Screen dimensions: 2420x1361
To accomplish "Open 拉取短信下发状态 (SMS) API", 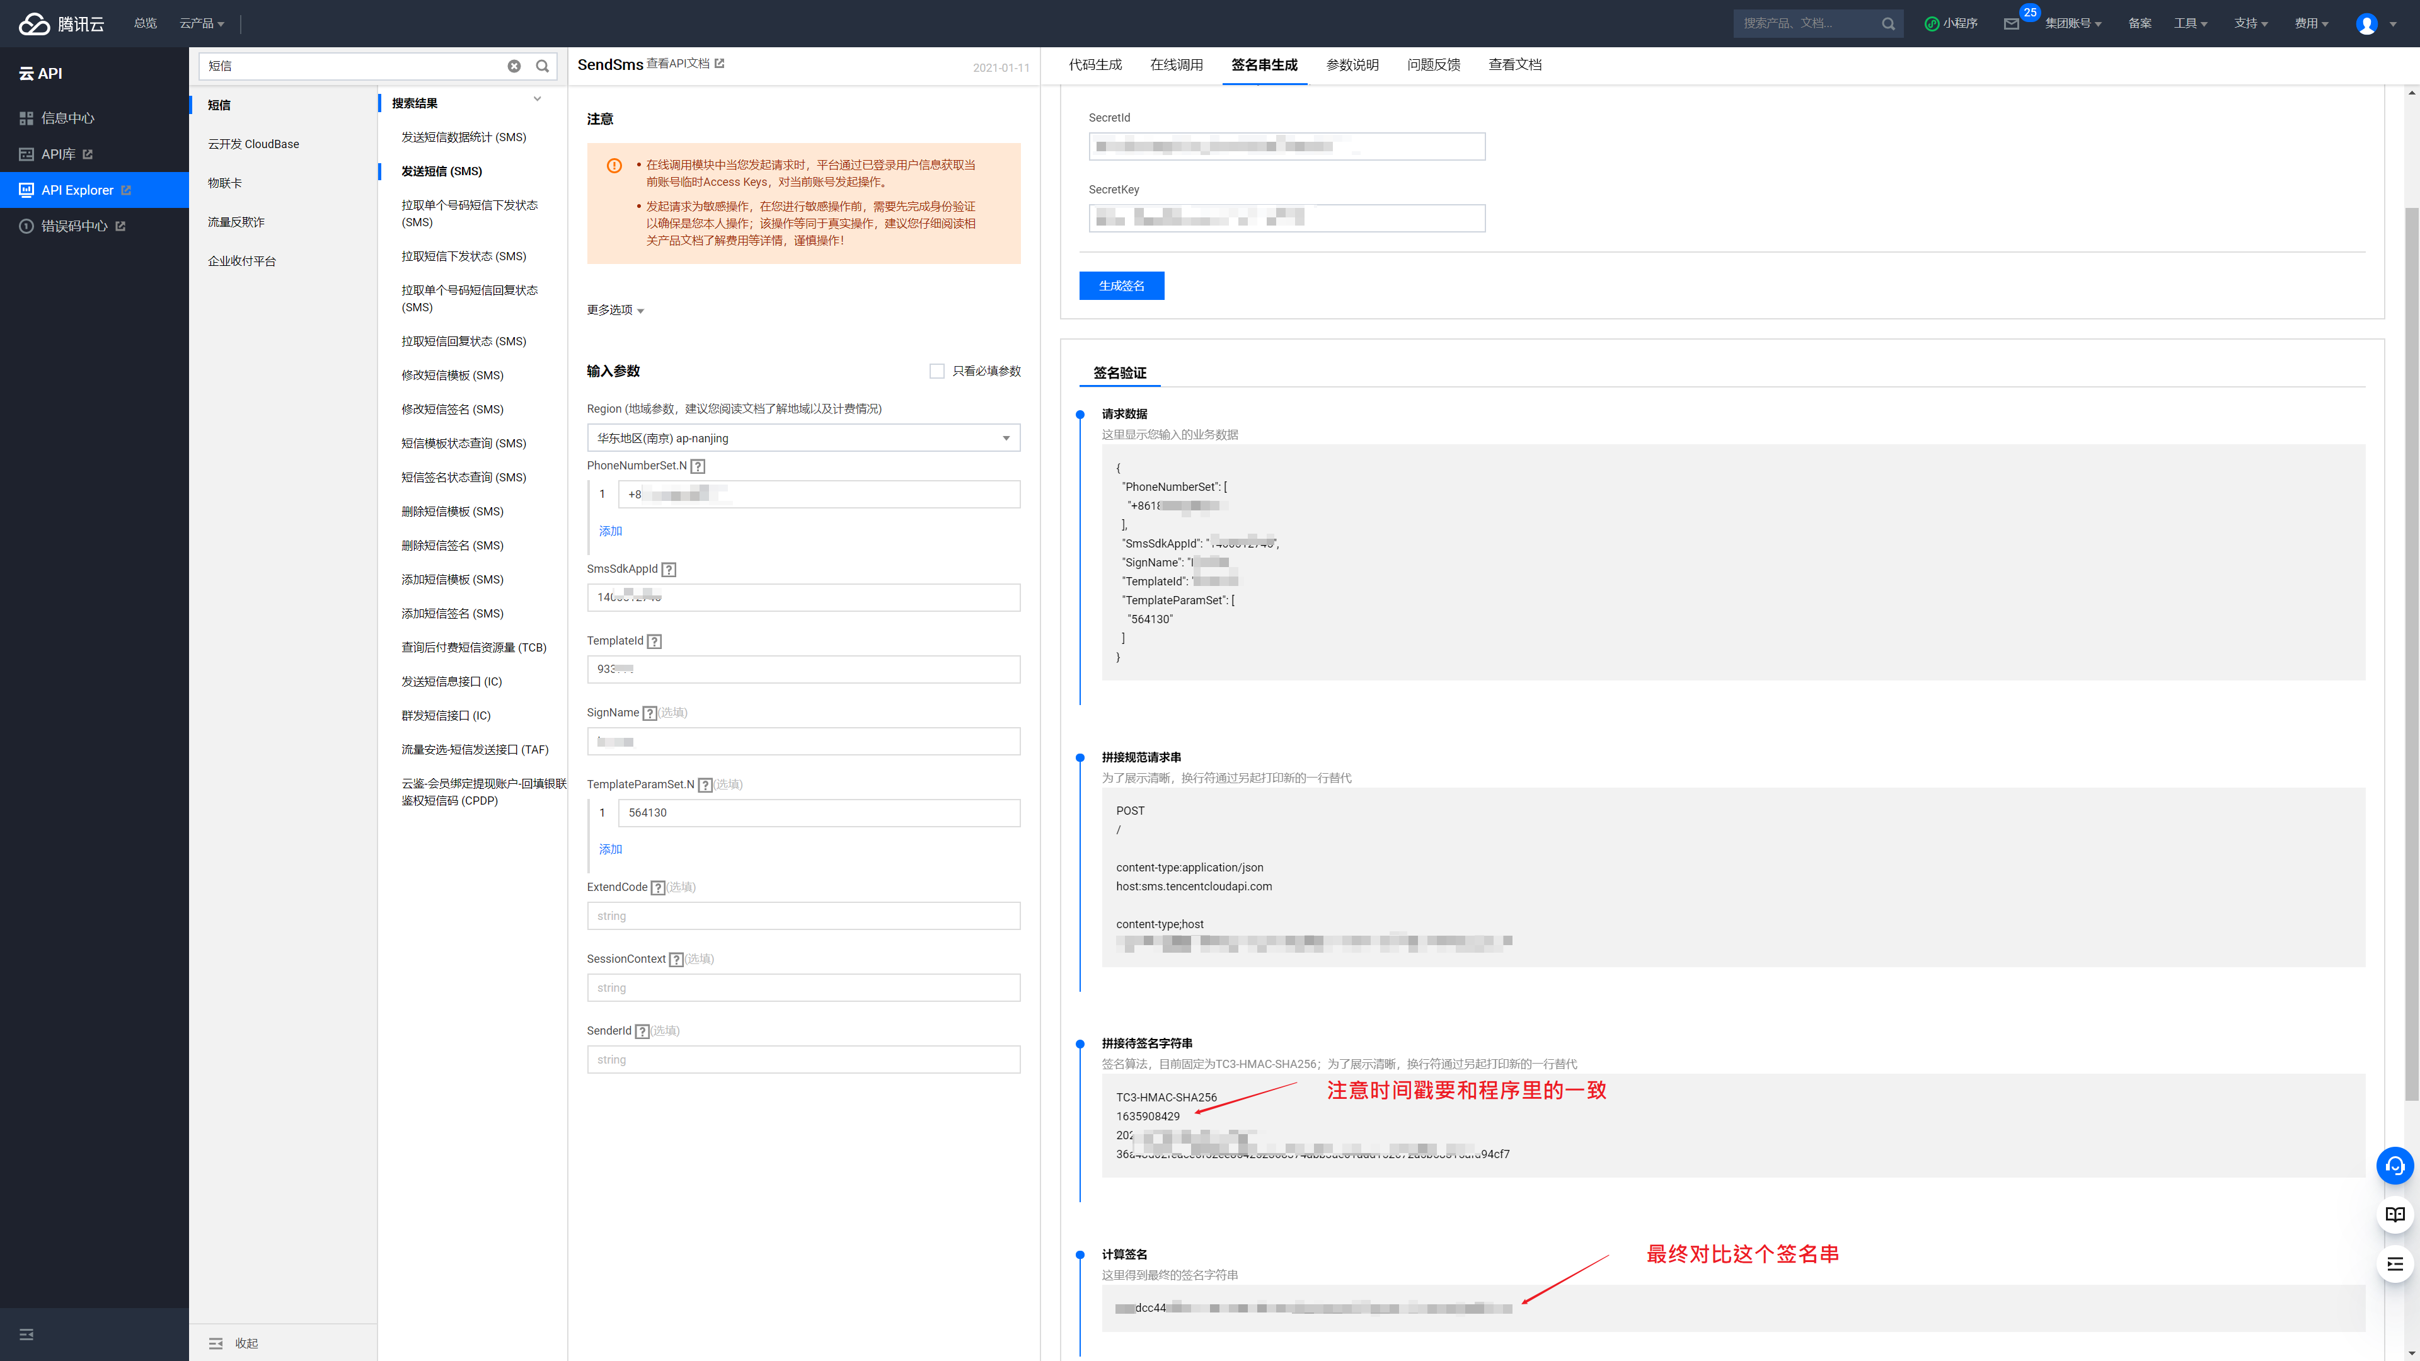I will pos(464,256).
